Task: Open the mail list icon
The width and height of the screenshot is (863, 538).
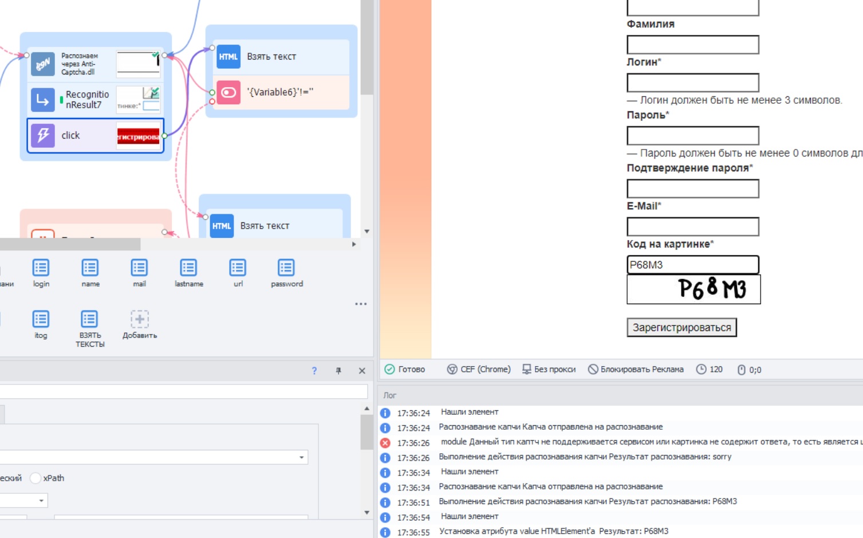Action: pos(139,268)
